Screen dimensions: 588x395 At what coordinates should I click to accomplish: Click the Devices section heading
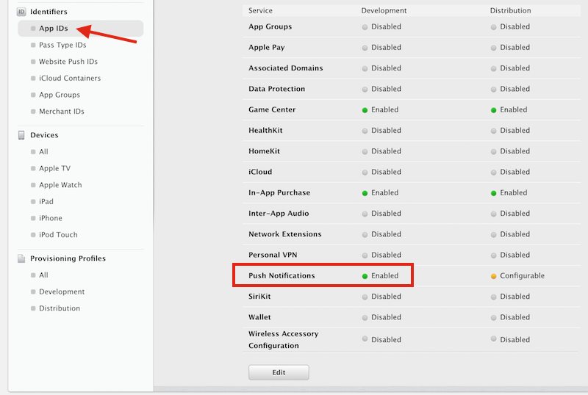click(x=44, y=135)
